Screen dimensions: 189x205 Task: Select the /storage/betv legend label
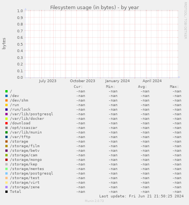tap(25, 151)
